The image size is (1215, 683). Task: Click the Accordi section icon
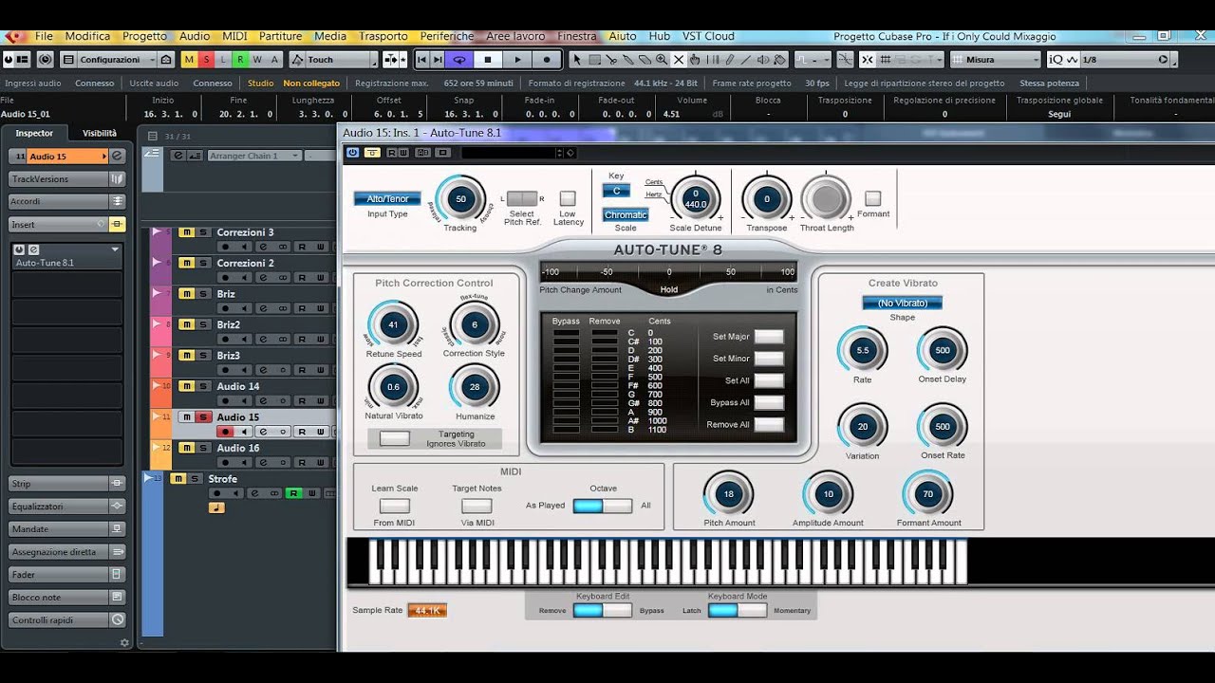pos(118,201)
